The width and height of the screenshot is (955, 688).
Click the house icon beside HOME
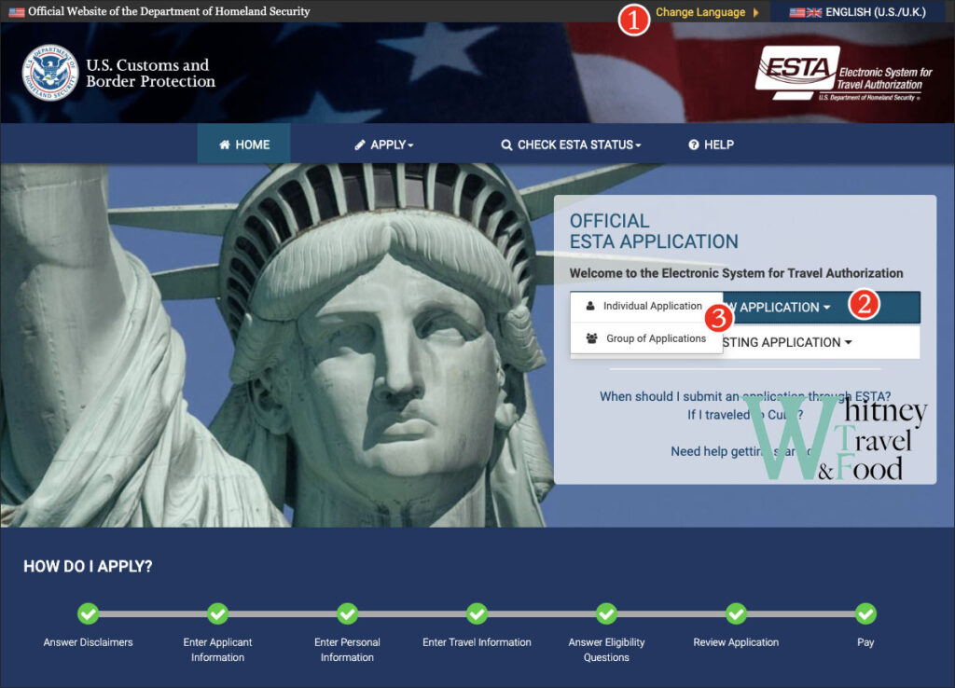[225, 144]
